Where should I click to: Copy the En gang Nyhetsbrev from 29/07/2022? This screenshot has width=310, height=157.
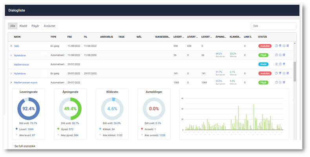tap(276, 73)
